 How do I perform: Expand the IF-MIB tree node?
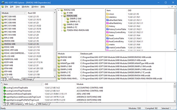[62, 13]
